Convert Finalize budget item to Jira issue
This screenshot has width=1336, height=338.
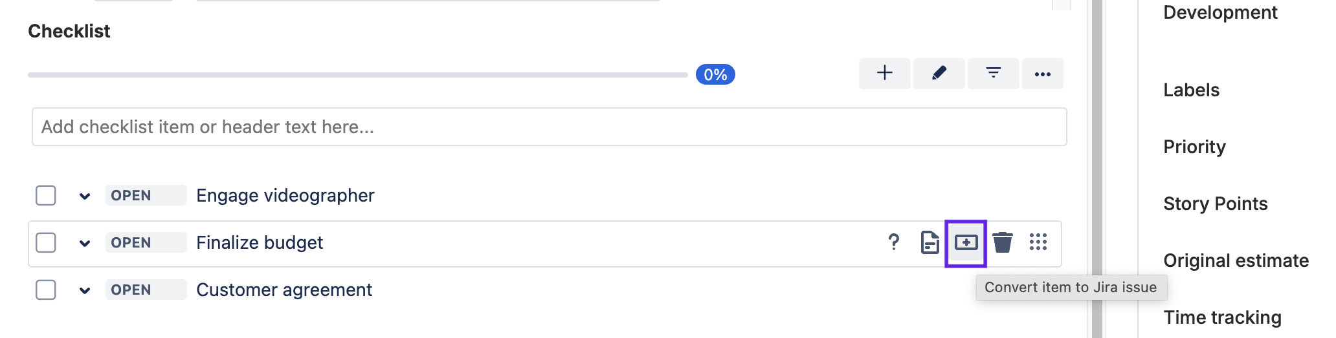click(x=966, y=243)
